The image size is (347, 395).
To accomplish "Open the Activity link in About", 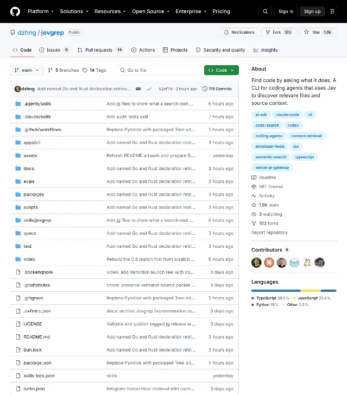I will tap(263, 196).
